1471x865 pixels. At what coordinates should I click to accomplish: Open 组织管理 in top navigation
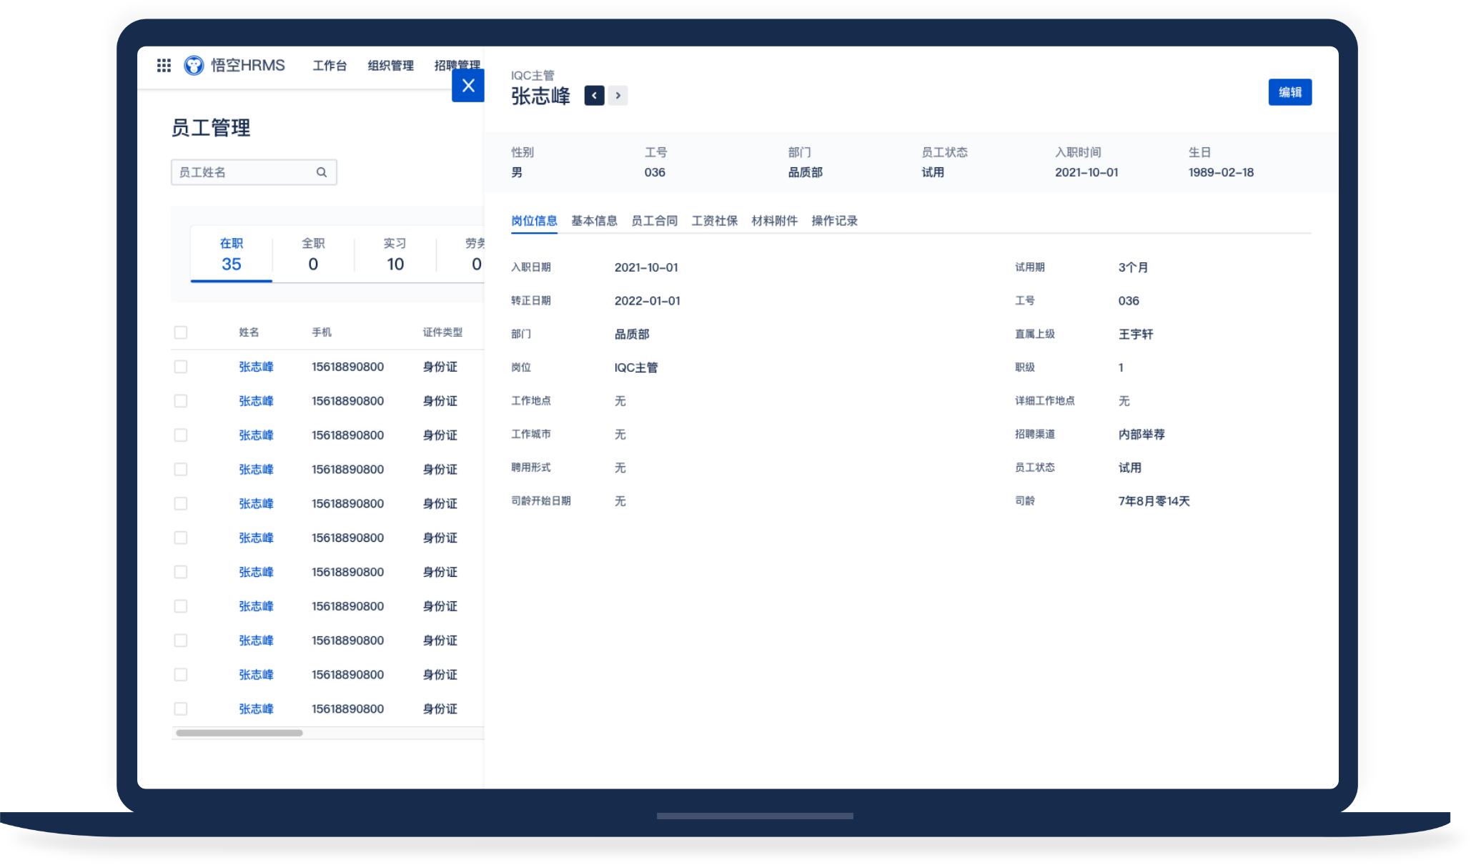tap(390, 66)
